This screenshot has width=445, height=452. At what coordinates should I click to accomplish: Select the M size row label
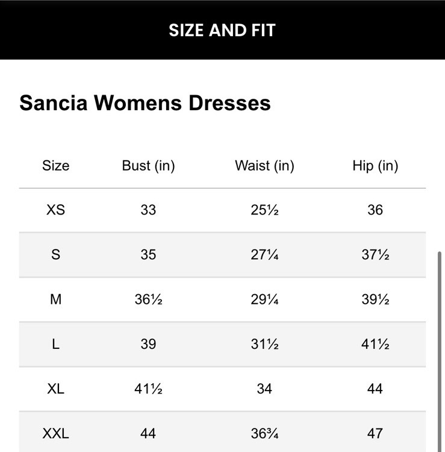[55, 299]
